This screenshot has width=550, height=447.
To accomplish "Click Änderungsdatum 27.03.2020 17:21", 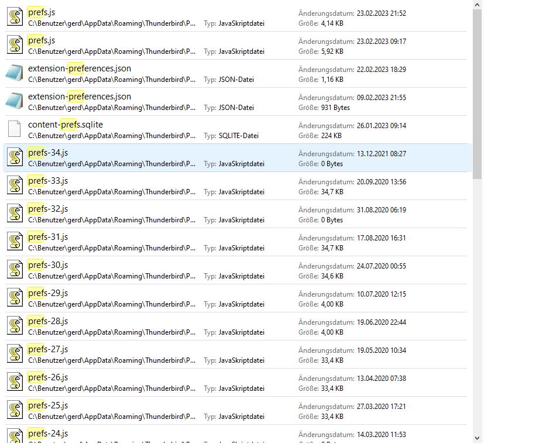I will tap(352, 406).
